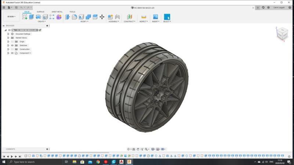Select the Move/Copy tool
The image size is (294, 165).
pos(102,17)
